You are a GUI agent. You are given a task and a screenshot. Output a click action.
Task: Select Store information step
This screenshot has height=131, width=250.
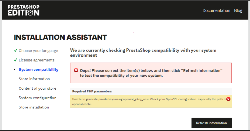34,79
